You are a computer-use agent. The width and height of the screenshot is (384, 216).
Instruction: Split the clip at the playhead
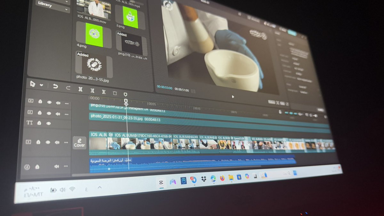pyautogui.click(x=80, y=89)
